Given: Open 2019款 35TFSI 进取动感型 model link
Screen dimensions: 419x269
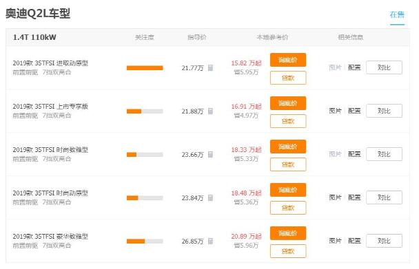Looking at the screenshot, I should (50, 63).
